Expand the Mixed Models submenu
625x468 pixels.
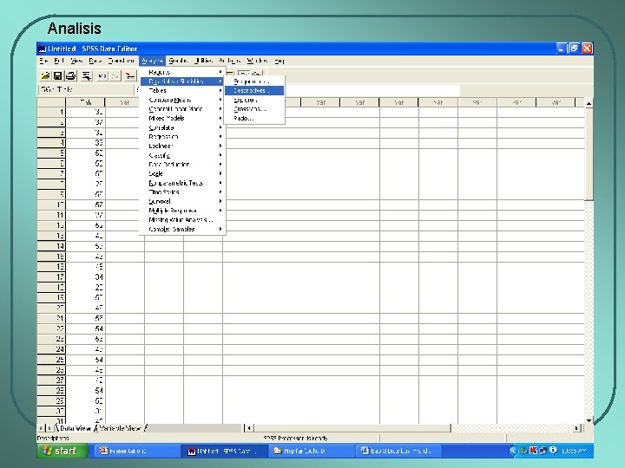click(182, 118)
